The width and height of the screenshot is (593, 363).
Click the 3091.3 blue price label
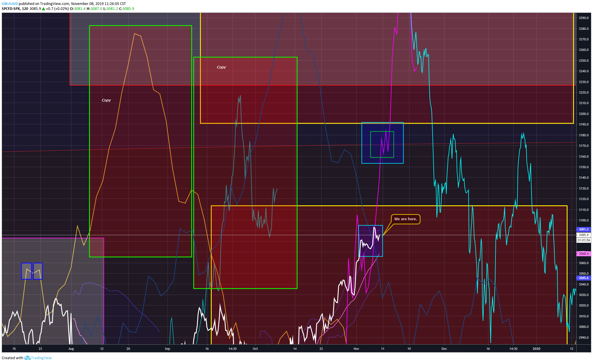pyautogui.click(x=583, y=229)
